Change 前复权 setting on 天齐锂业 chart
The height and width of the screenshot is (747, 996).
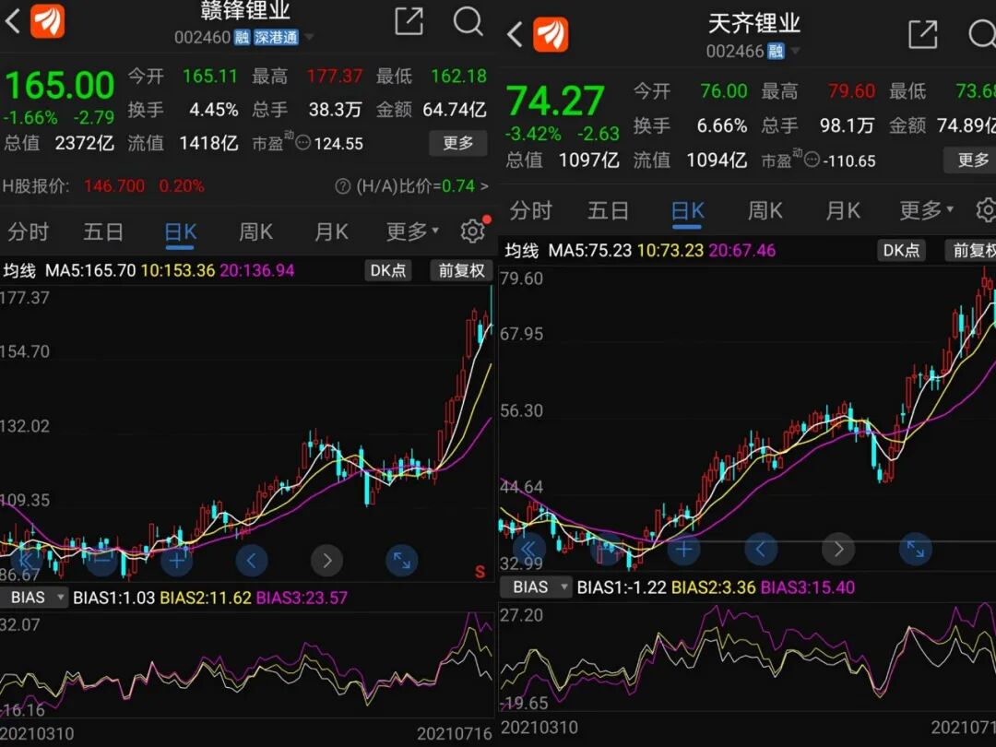click(x=971, y=250)
